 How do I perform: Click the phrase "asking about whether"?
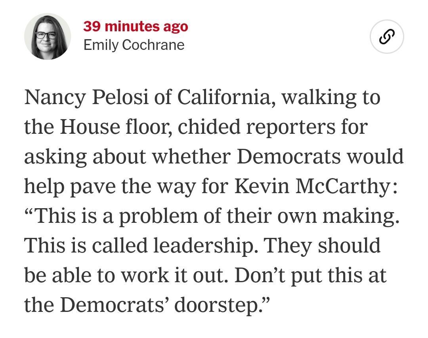click(127, 156)
